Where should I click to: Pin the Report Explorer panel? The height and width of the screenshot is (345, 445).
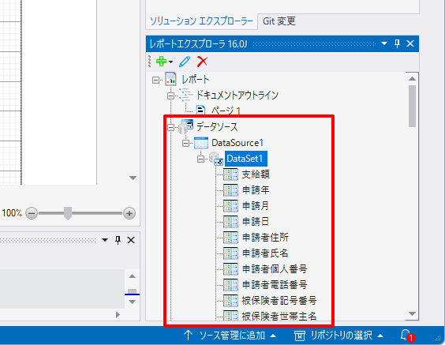click(x=398, y=43)
